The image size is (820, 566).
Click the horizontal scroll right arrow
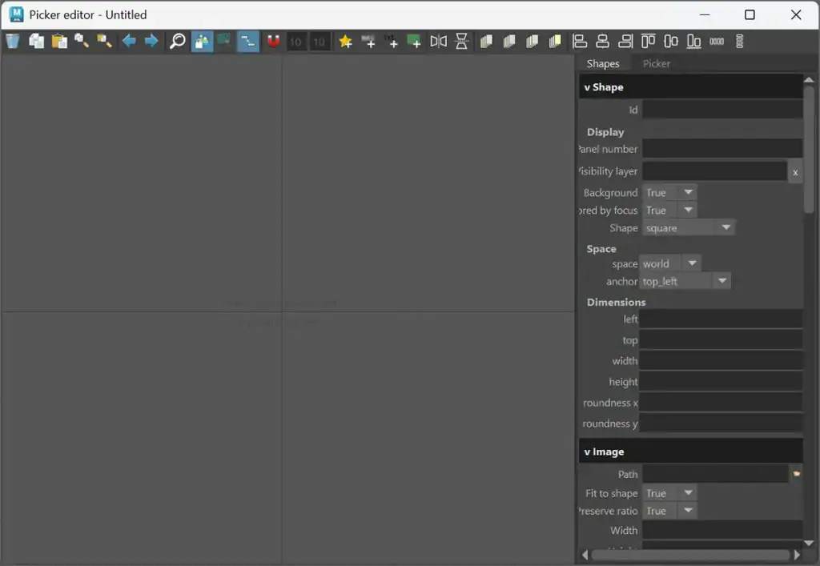tap(797, 555)
